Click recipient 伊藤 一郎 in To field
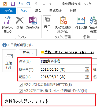Viewport: 97px width, 108px height. pos(59,52)
